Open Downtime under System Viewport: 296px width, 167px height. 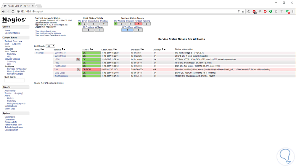9,120
